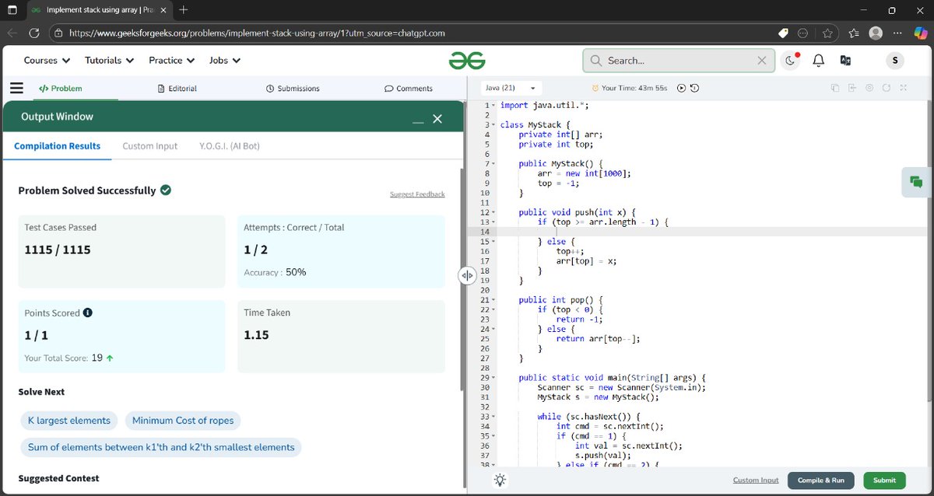Image resolution: width=934 pixels, height=496 pixels.
Task: Expand editor to fullscreen
Action: 904,88
